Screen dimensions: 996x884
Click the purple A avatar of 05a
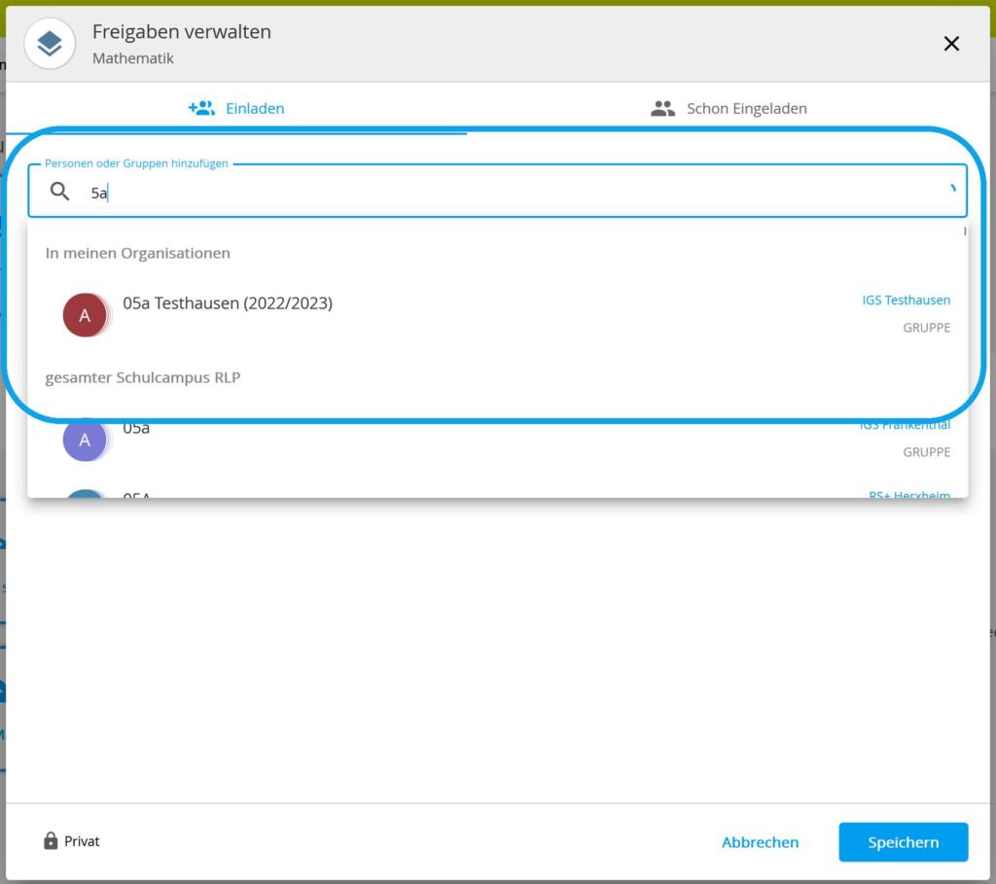pos(85,440)
